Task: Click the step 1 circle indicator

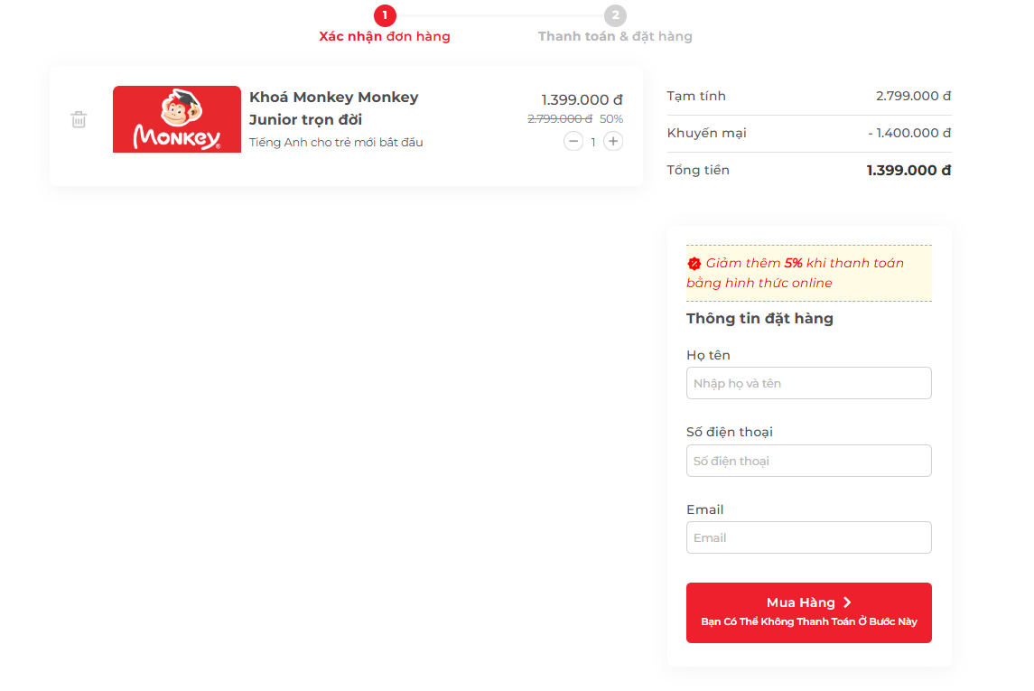Action: tap(385, 15)
